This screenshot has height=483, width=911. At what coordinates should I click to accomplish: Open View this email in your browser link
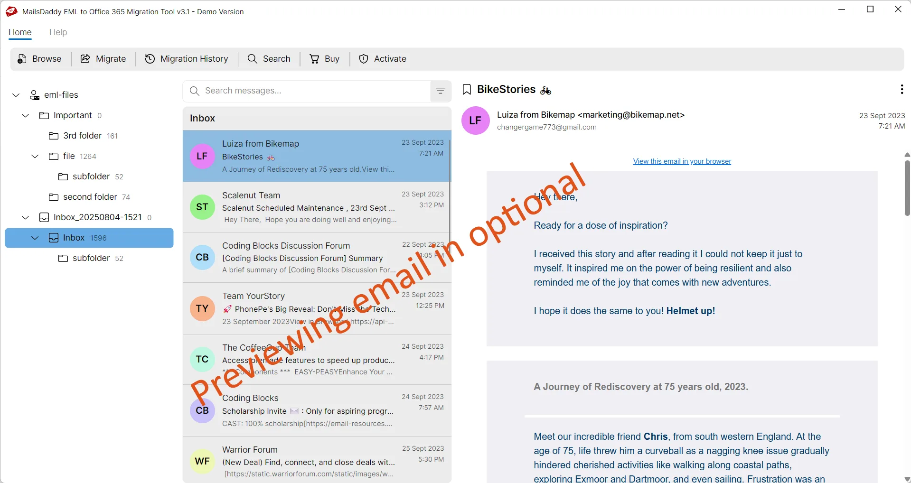[682, 161]
